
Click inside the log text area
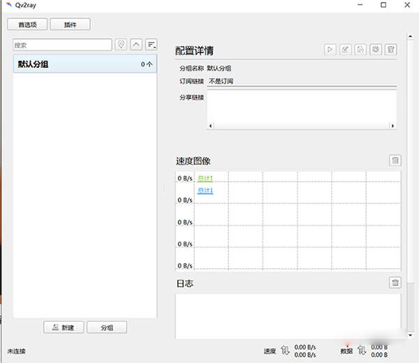[288, 316]
